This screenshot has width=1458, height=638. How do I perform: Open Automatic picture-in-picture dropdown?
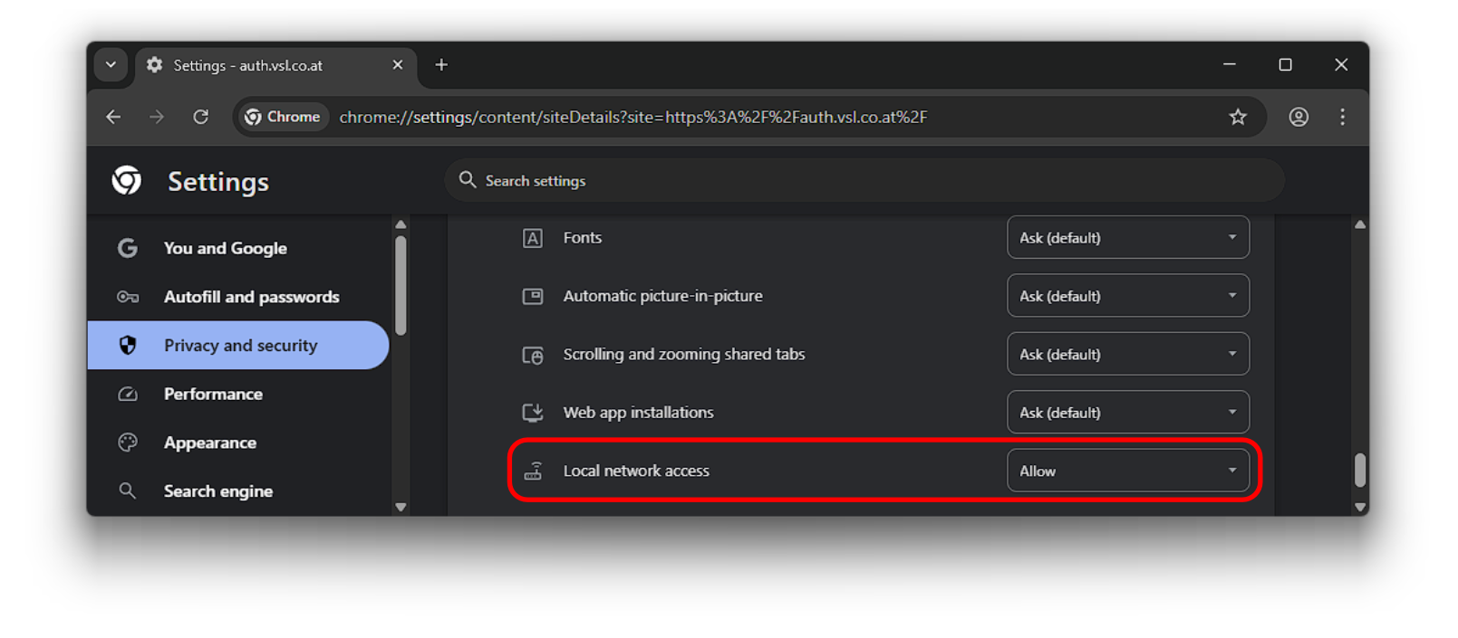[1127, 296]
